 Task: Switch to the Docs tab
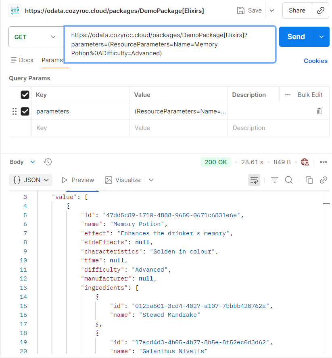(22, 60)
